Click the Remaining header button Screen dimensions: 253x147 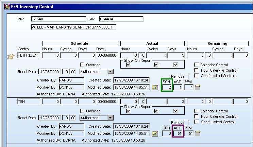(218, 43)
